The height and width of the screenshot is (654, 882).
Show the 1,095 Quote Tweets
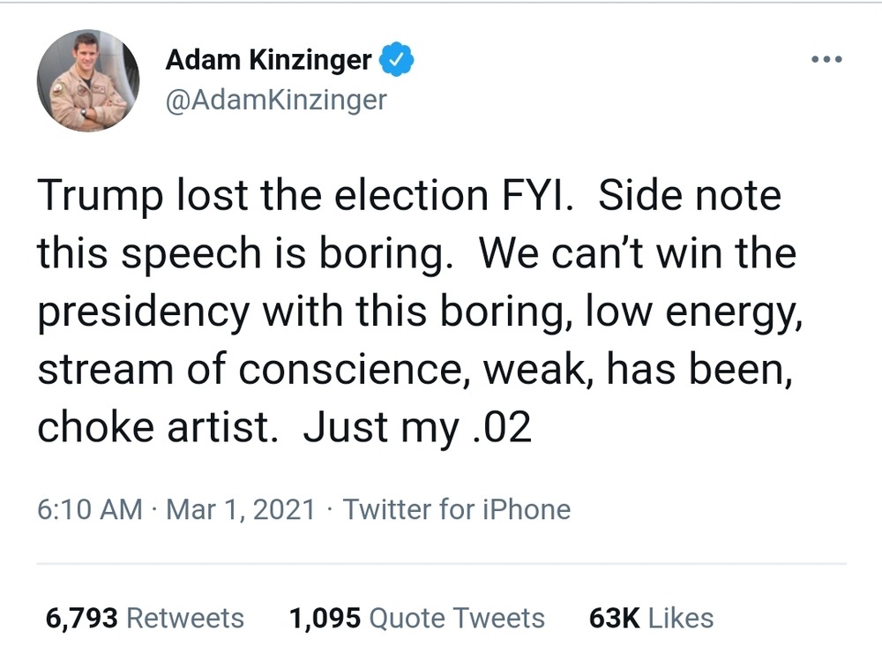pyautogui.click(x=416, y=618)
